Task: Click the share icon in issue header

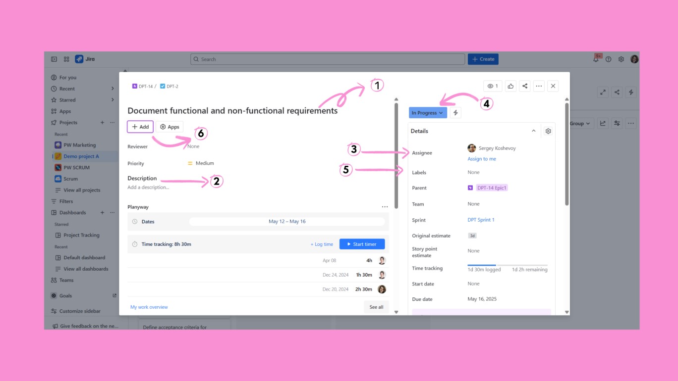Action: coord(525,86)
